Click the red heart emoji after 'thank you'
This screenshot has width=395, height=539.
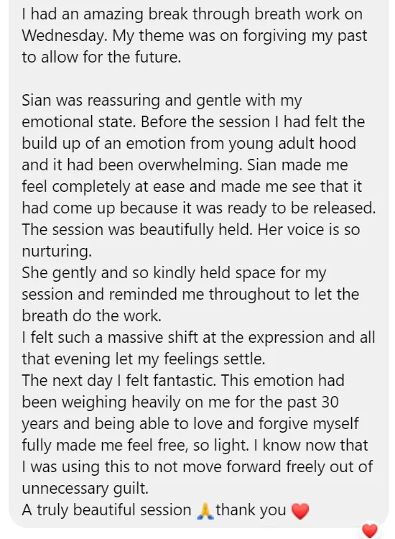pos(300,511)
